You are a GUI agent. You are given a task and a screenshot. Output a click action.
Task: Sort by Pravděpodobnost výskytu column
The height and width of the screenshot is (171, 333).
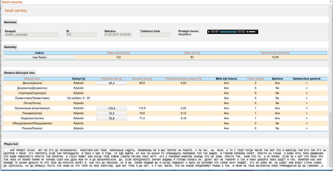(x=183, y=79)
